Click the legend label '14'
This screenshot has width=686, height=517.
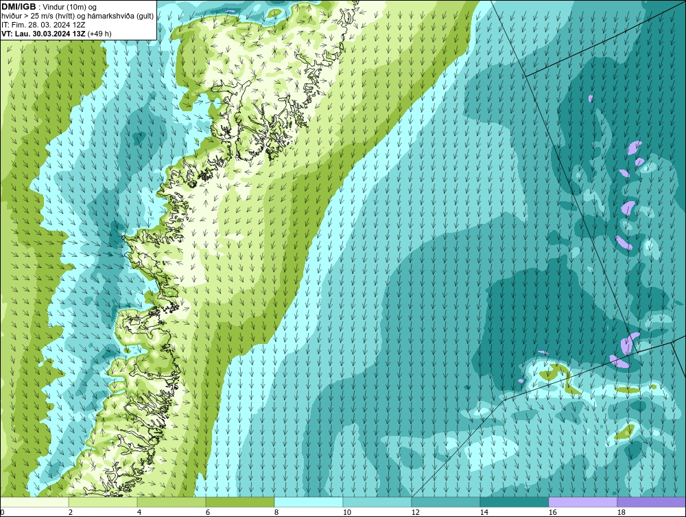pyautogui.click(x=484, y=512)
